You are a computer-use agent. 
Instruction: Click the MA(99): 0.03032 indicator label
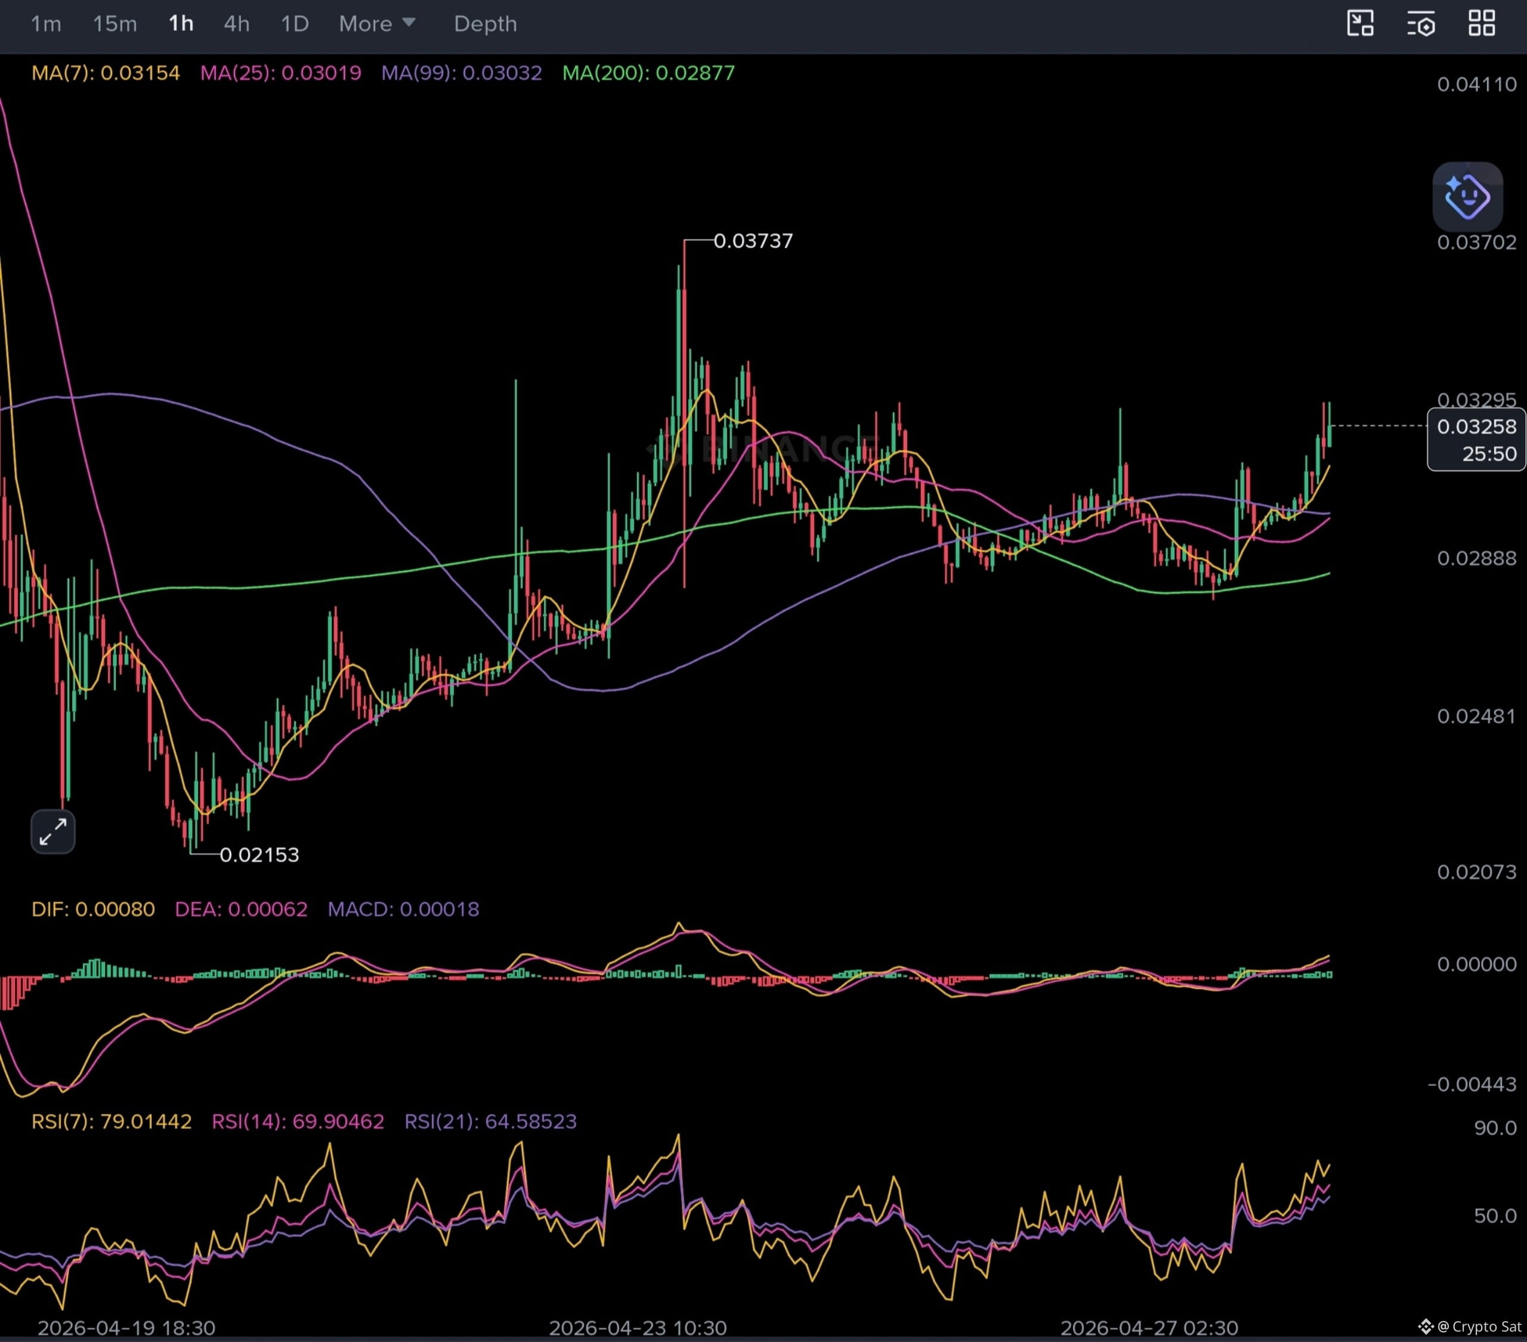click(x=462, y=73)
